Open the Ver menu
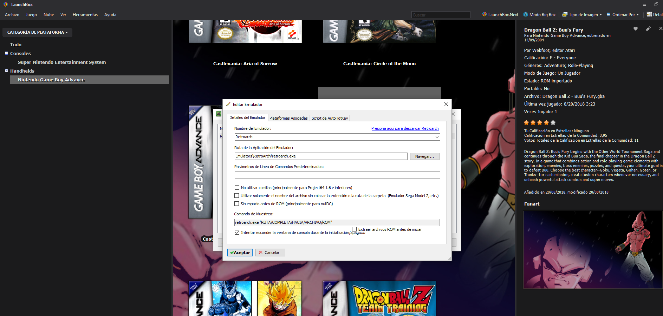Screen dimensions: 663x316 [x=63, y=15]
